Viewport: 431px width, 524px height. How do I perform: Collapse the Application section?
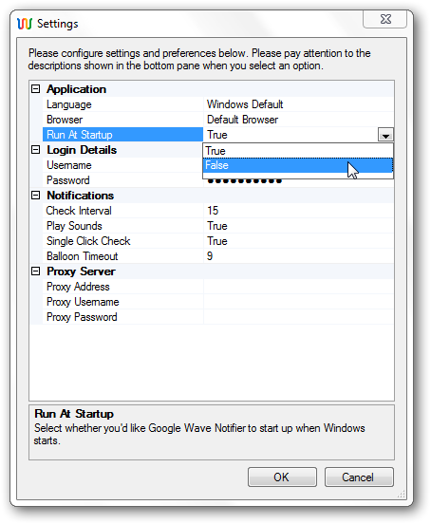coord(35,89)
